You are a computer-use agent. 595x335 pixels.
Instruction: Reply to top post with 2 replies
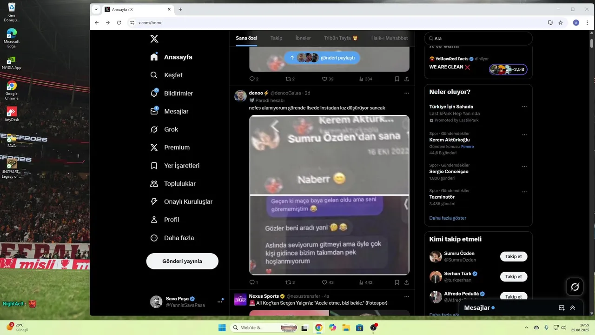tap(253, 79)
